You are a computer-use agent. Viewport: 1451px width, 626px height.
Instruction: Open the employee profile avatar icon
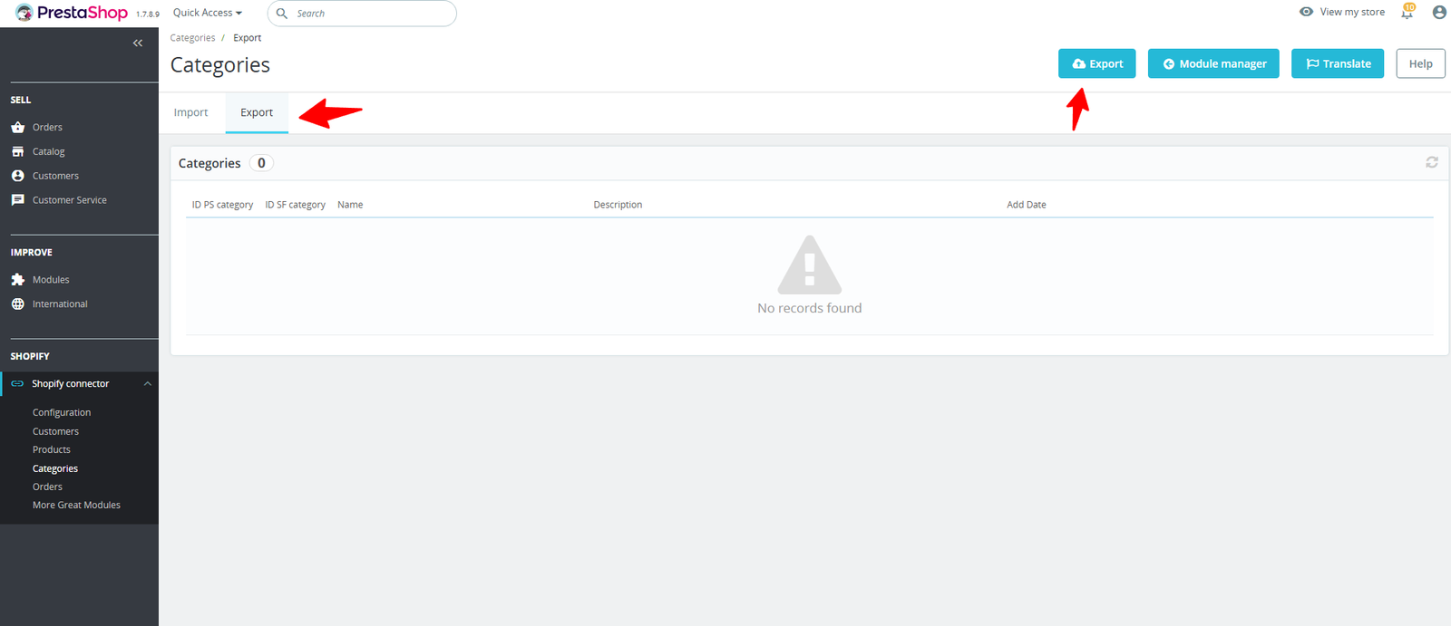tap(1439, 12)
